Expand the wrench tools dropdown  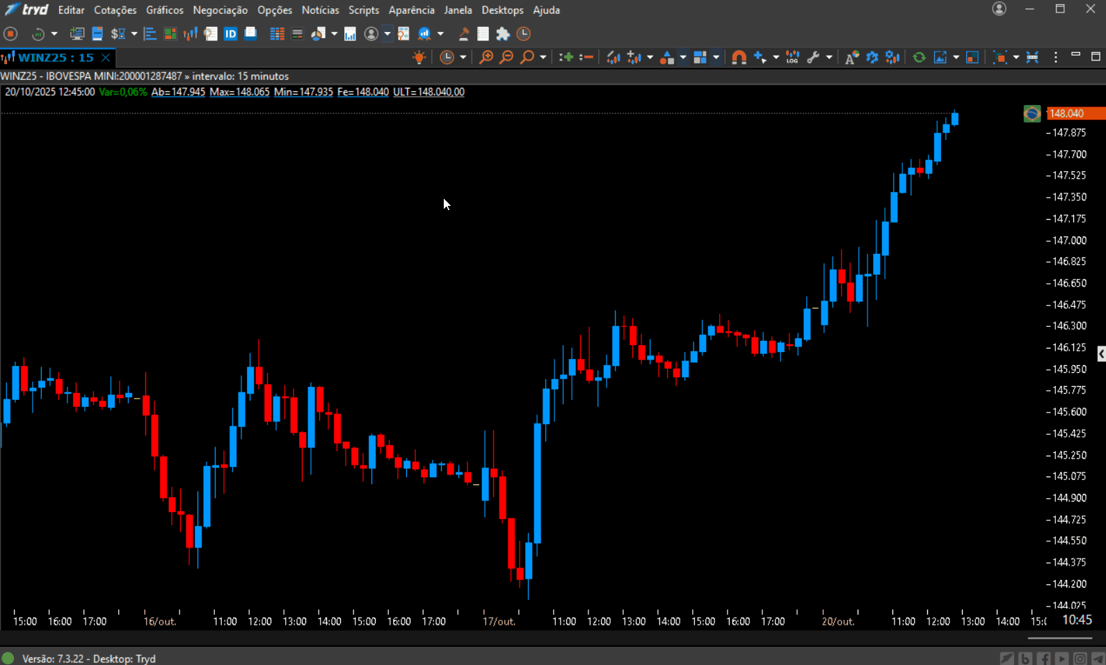tap(829, 58)
